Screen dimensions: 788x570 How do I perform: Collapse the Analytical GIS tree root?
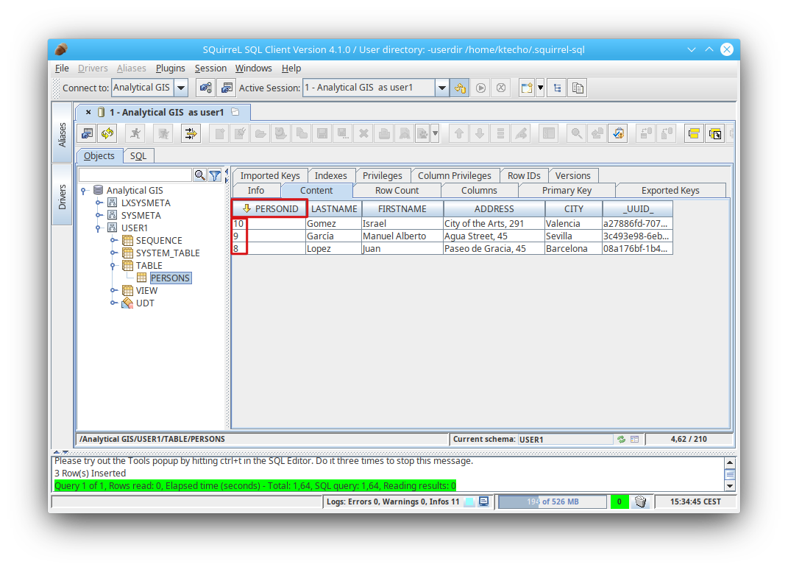[x=84, y=191]
